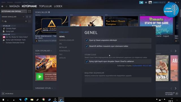Select Dil in properties sidebar
The image size is (181, 102).
(x=61, y=44)
